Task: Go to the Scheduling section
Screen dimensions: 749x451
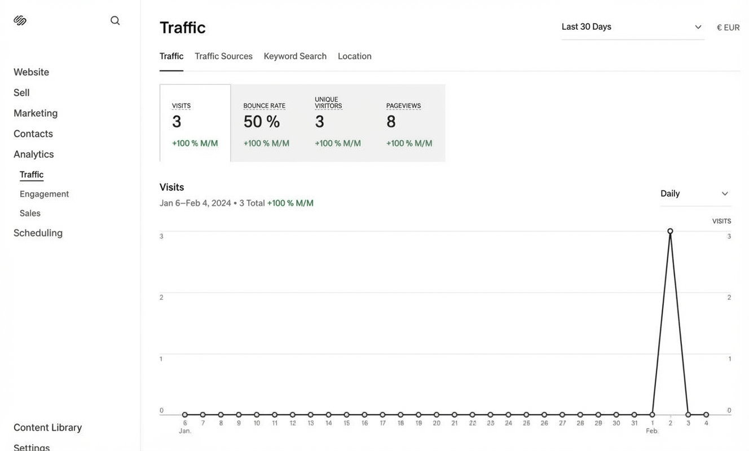Action: point(38,232)
